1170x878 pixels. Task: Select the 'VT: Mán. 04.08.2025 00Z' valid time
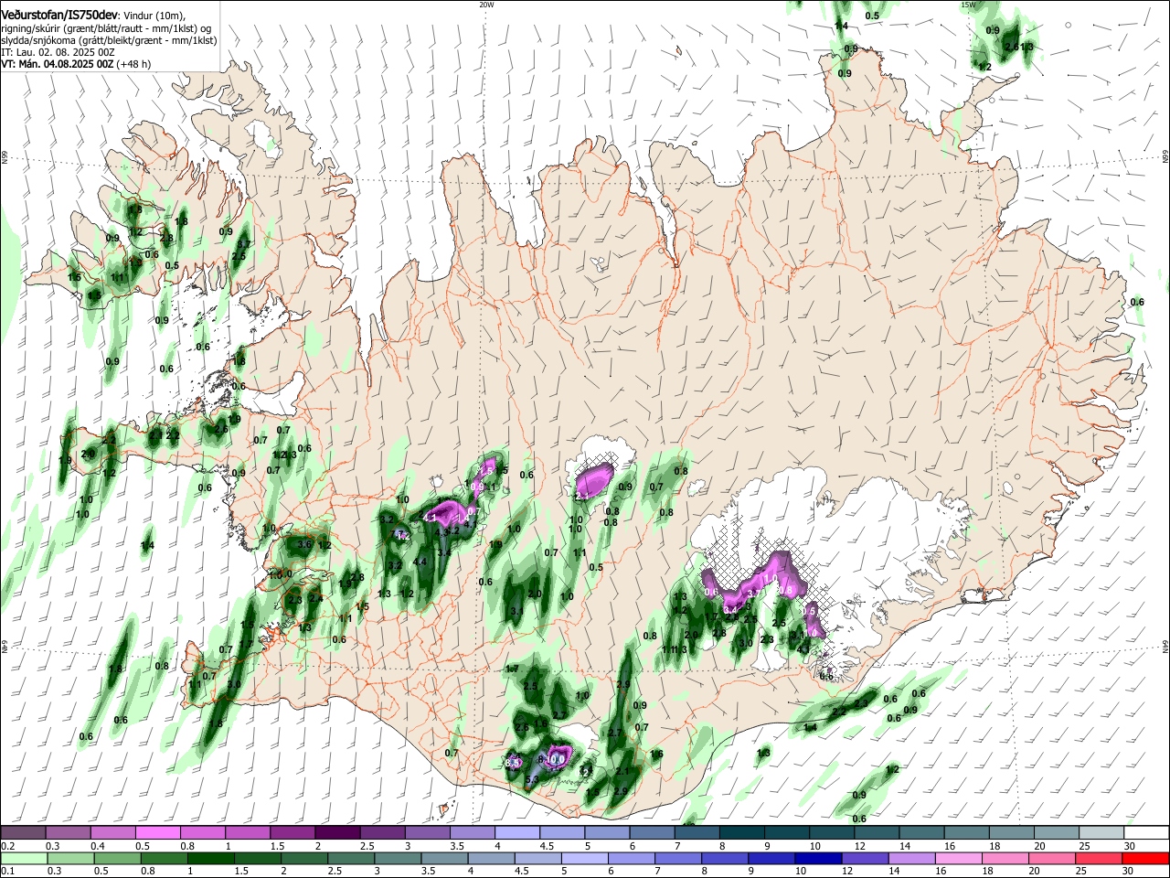(57, 64)
